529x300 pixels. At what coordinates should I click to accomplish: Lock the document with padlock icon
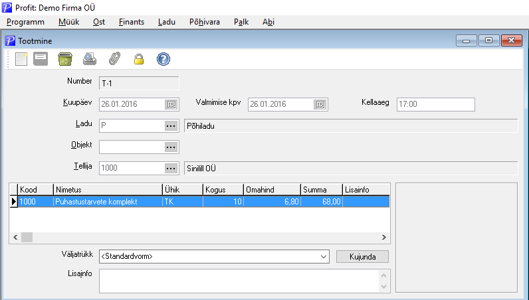click(139, 59)
